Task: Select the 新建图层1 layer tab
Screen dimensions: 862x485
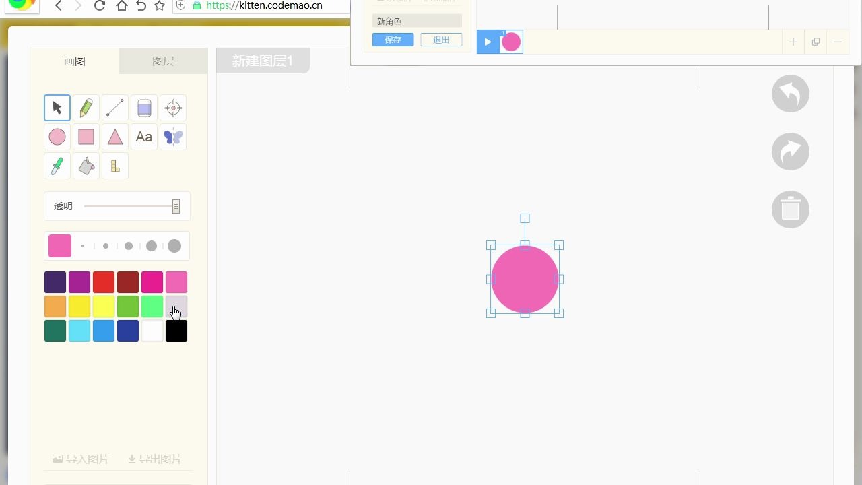Action: (263, 61)
